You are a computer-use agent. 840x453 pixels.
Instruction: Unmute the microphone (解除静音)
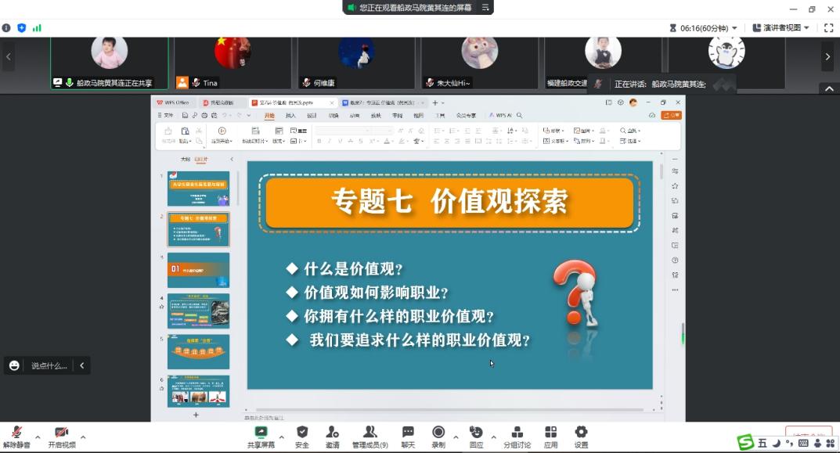click(16, 436)
